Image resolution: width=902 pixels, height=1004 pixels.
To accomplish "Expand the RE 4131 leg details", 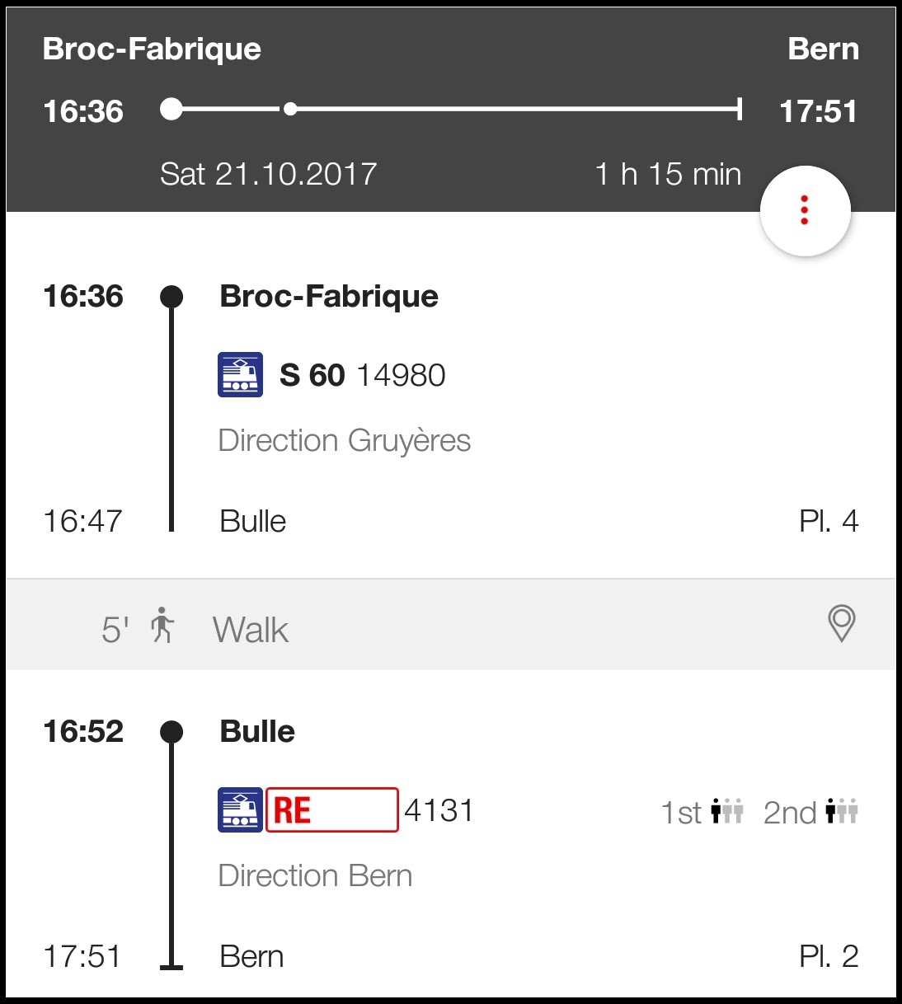I will pyautogui.click(x=439, y=811).
